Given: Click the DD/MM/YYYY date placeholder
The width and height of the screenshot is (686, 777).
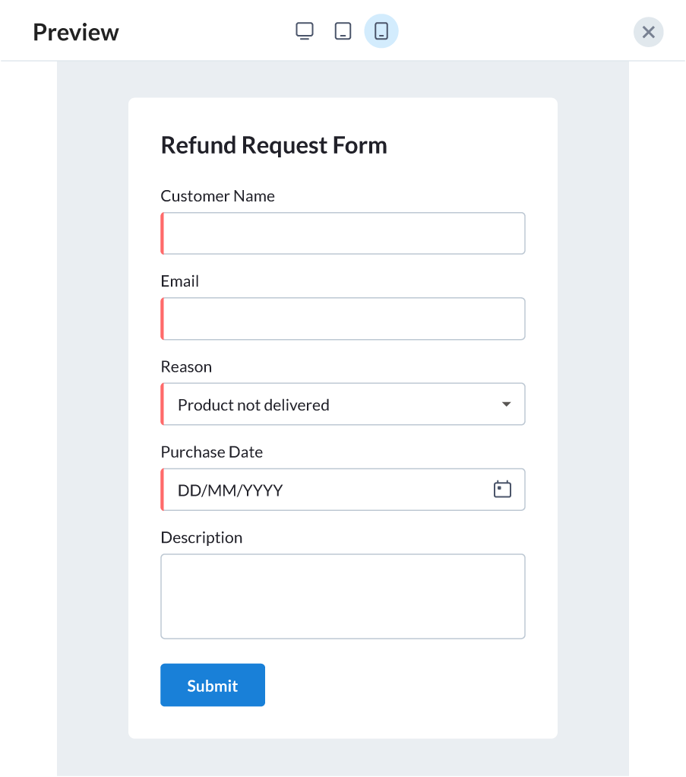Looking at the screenshot, I should click(x=230, y=490).
